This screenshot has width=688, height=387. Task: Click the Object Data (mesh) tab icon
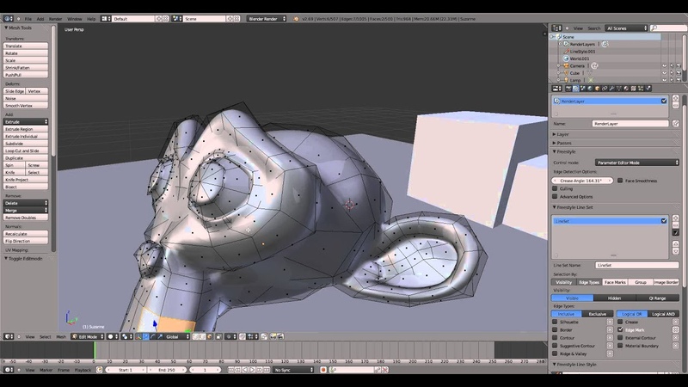pyautogui.click(x=618, y=89)
